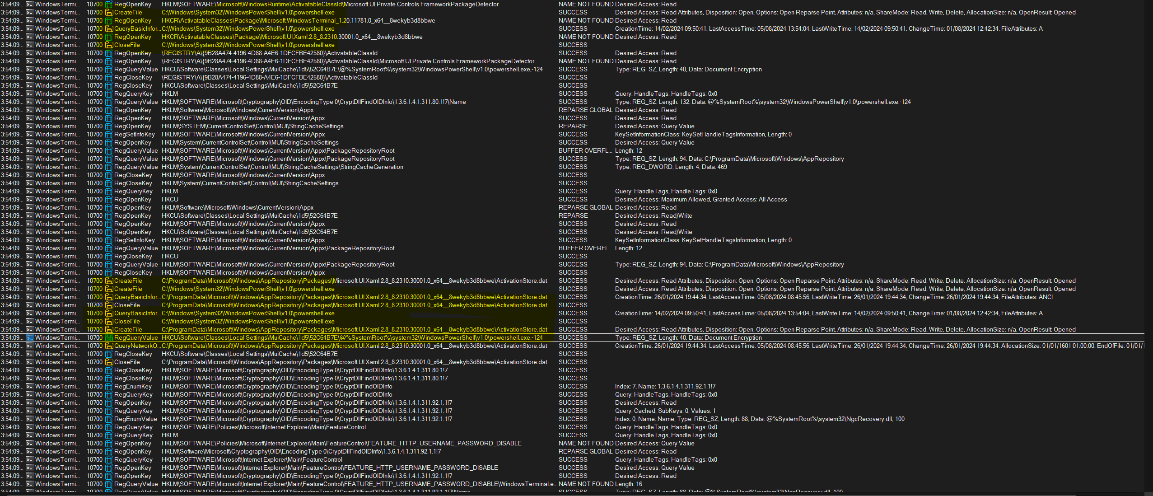
Task: Click WindowsTermi... process name in QueryNetworkO... row
Action: coord(57,346)
